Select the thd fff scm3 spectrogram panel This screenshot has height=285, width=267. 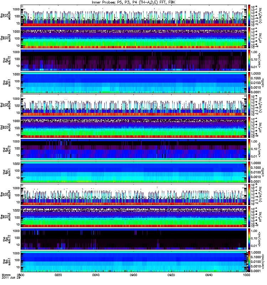pos(134,127)
